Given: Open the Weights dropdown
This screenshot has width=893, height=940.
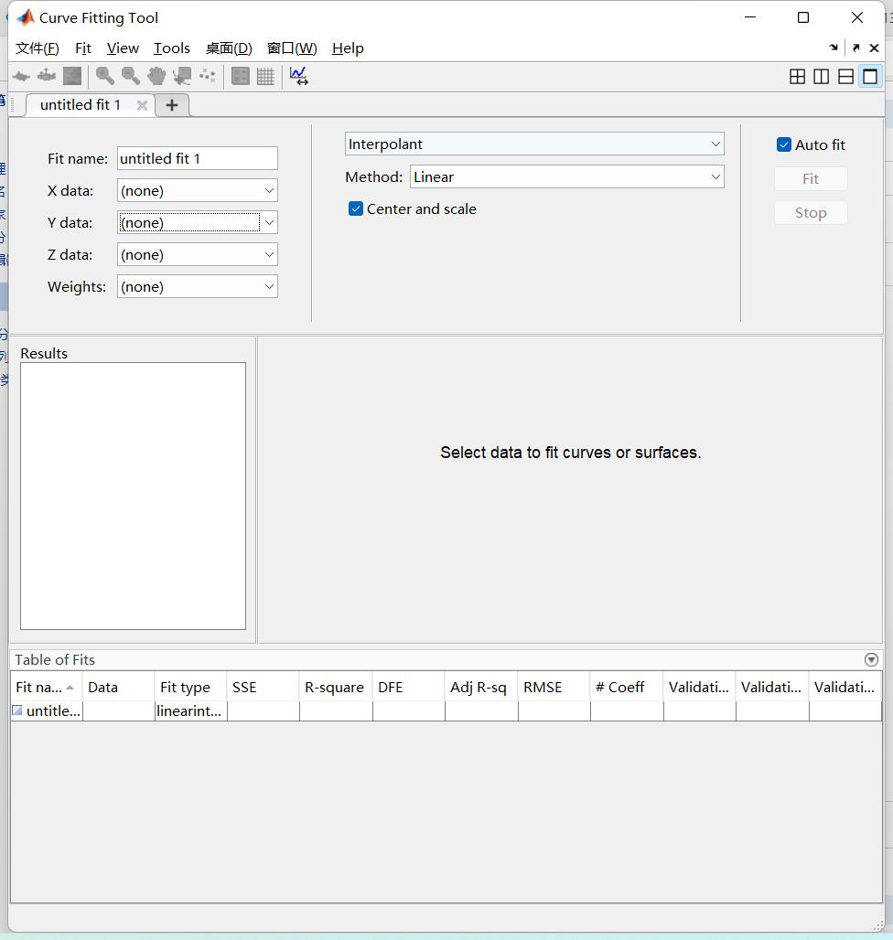Looking at the screenshot, I should point(198,286).
